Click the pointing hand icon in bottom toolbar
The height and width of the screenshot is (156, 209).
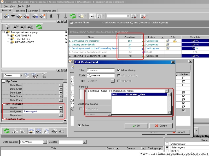coord(61,131)
